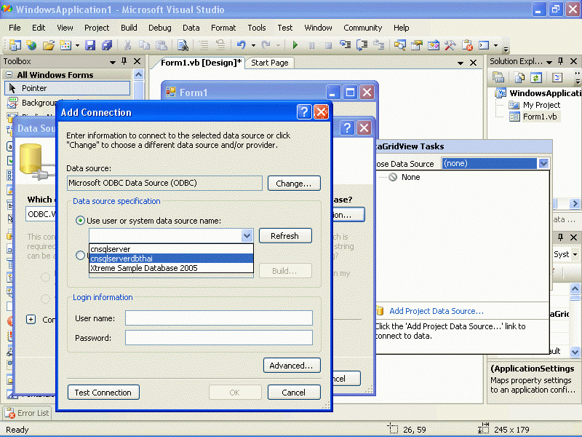The height and width of the screenshot is (437, 582).
Task: Click the Toolbox hammer and wrench icon
Action: [450, 45]
